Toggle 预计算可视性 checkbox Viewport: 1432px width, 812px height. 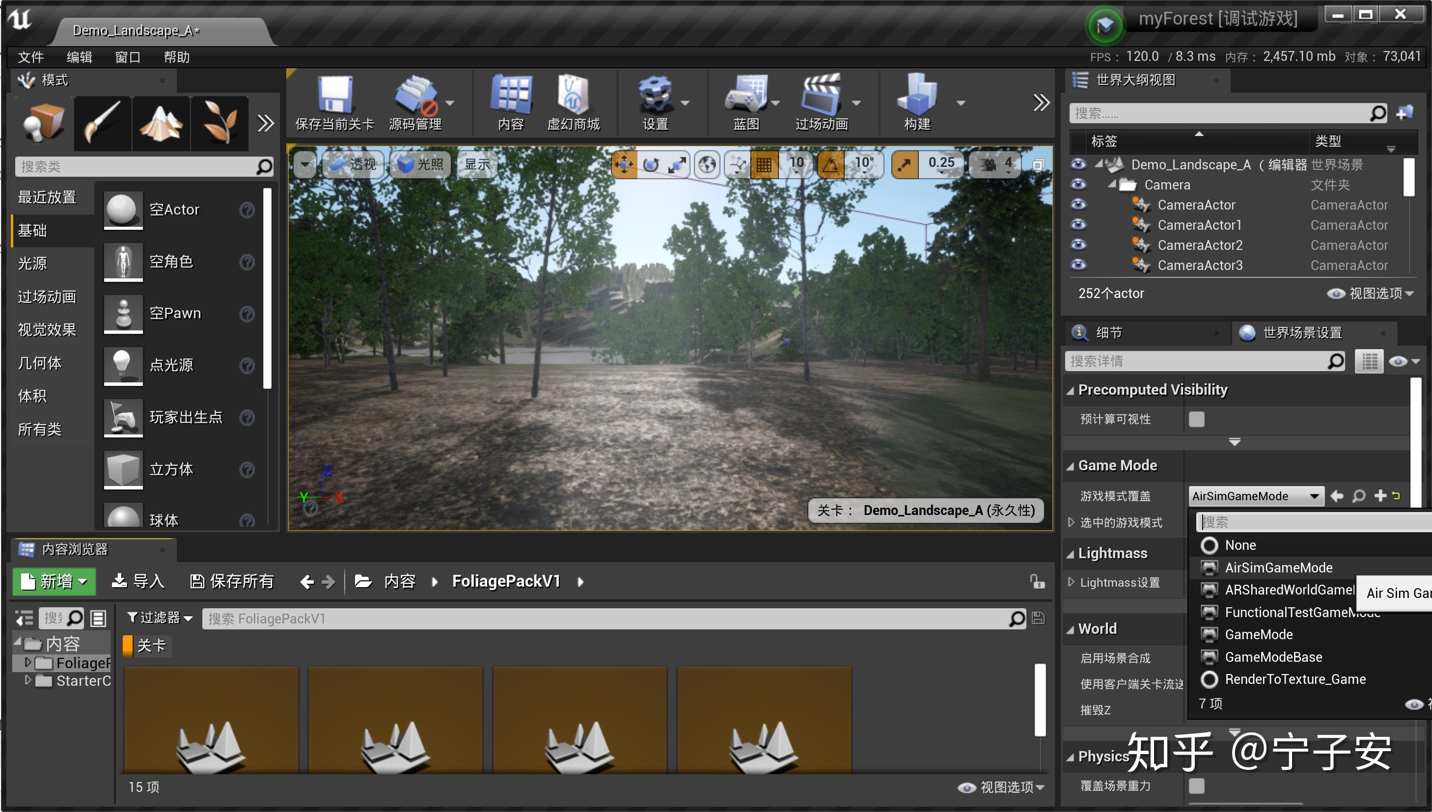click(x=1196, y=419)
